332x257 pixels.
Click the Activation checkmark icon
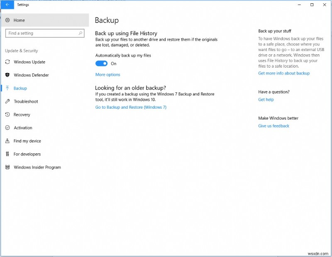(x=7, y=128)
